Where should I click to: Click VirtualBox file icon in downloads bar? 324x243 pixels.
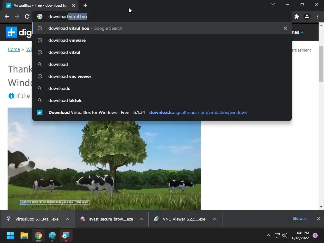[9, 219]
